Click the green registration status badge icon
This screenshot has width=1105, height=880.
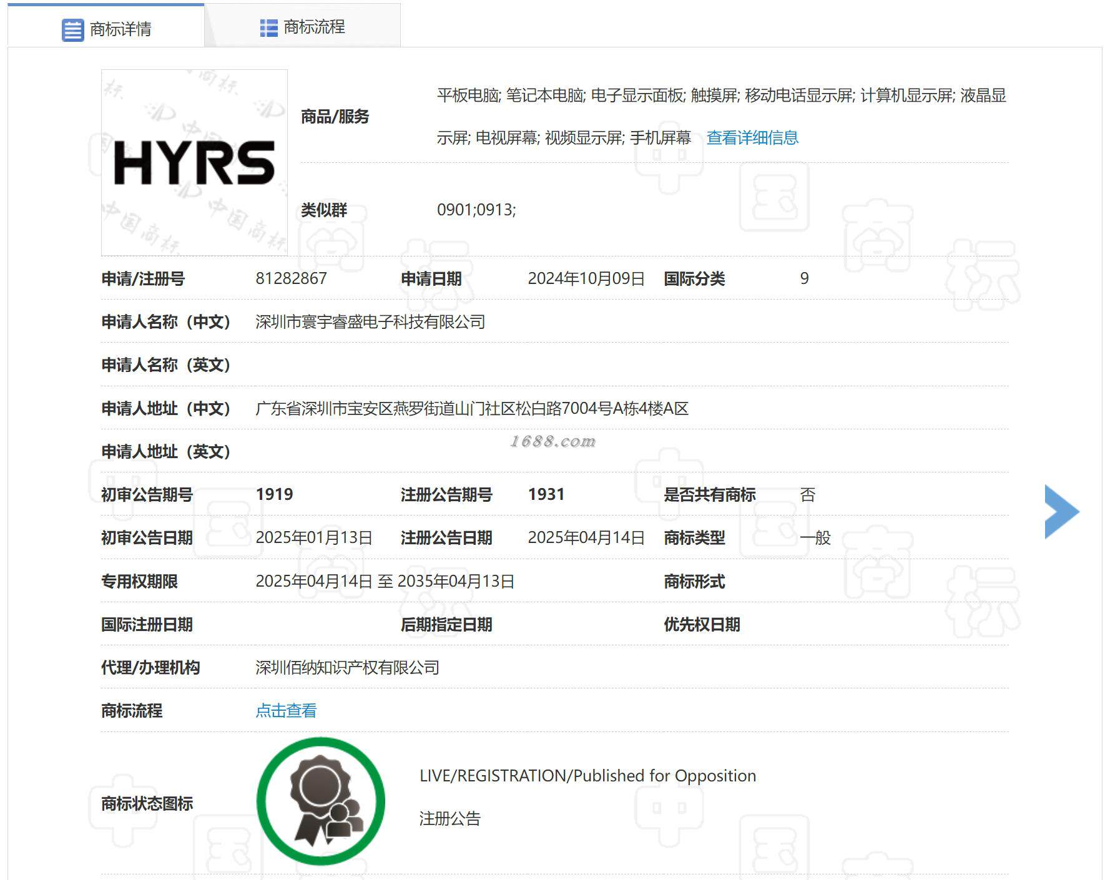(x=320, y=801)
